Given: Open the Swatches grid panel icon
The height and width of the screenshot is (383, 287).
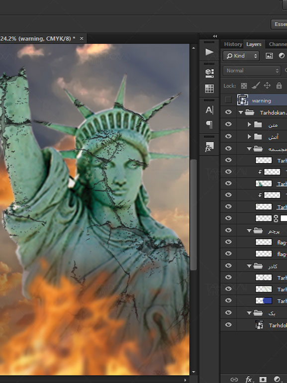Looking at the screenshot, I should pyautogui.click(x=209, y=89).
